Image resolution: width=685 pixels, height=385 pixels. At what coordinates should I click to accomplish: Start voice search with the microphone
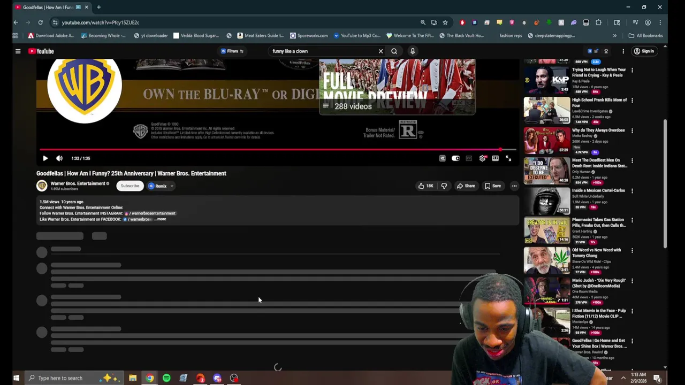(413, 51)
